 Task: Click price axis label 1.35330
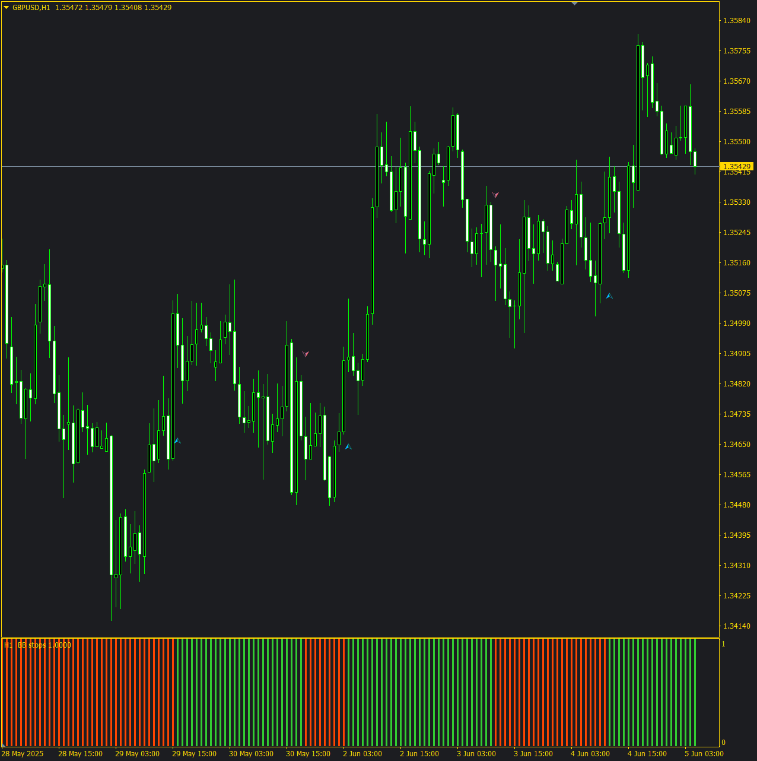tap(736, 202)
